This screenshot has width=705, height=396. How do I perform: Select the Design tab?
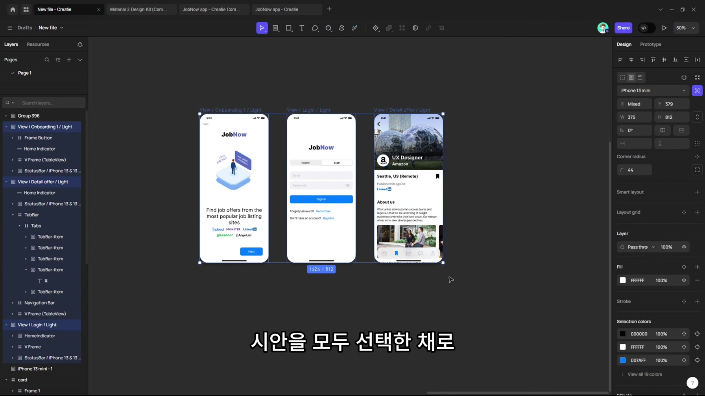[624, 44]
